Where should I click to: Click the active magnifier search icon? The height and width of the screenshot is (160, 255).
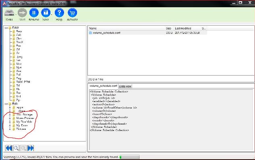pyautogui.click(x=16, y=148)
